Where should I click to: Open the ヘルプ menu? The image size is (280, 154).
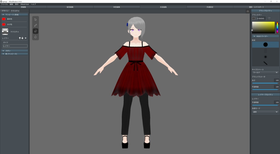33,4
